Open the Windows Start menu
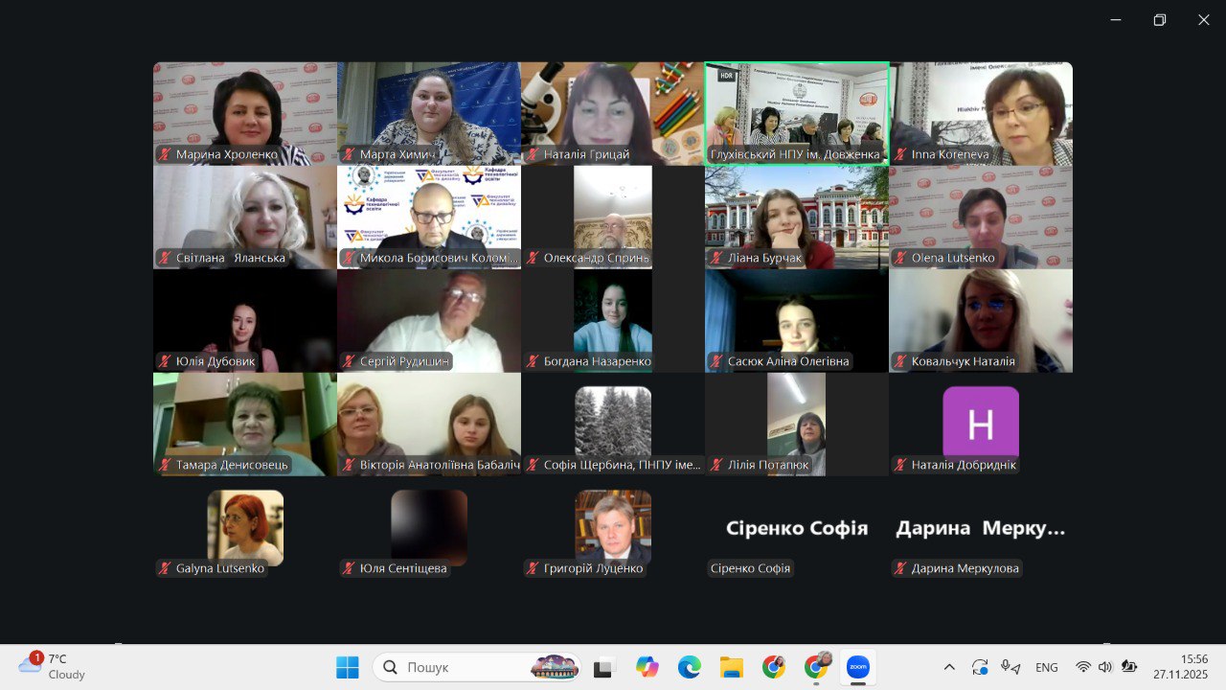This screenshot has width=1226, height=690. [348, 667]
